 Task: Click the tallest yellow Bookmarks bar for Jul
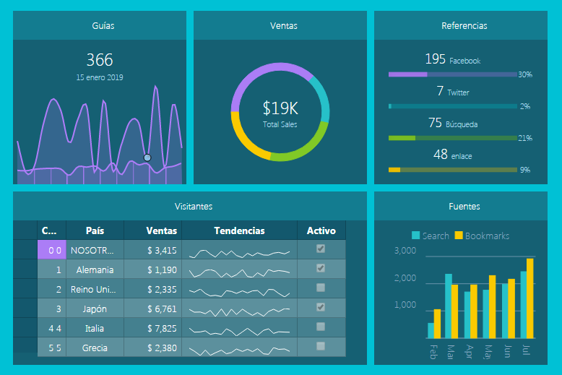[530, 298]
